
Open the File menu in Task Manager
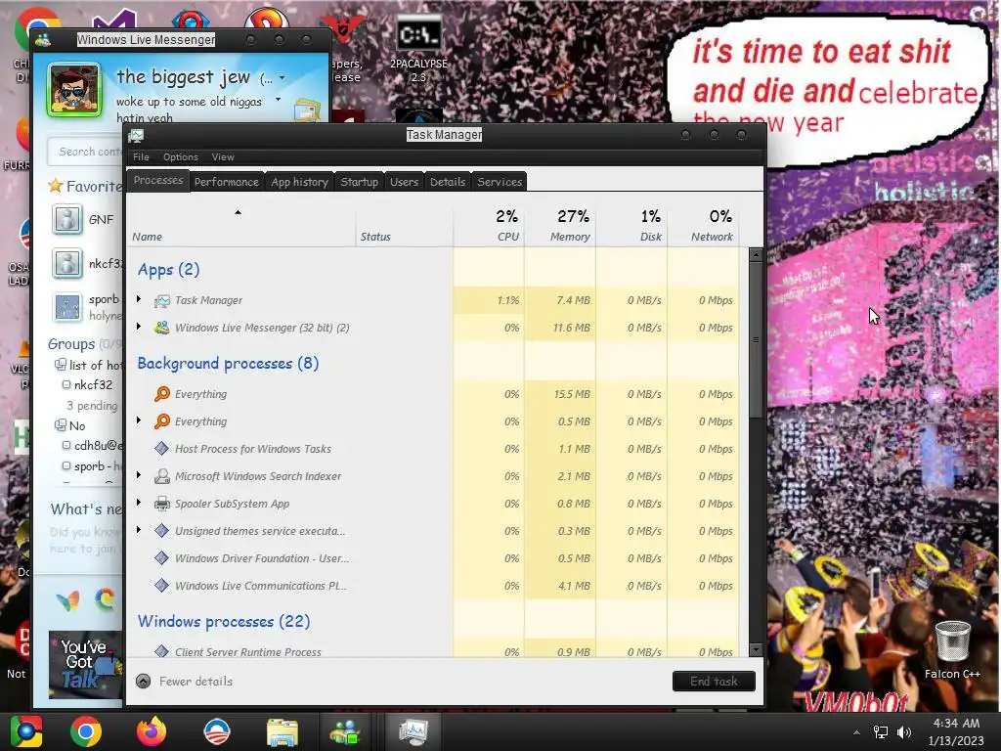(x=141, y=157)
